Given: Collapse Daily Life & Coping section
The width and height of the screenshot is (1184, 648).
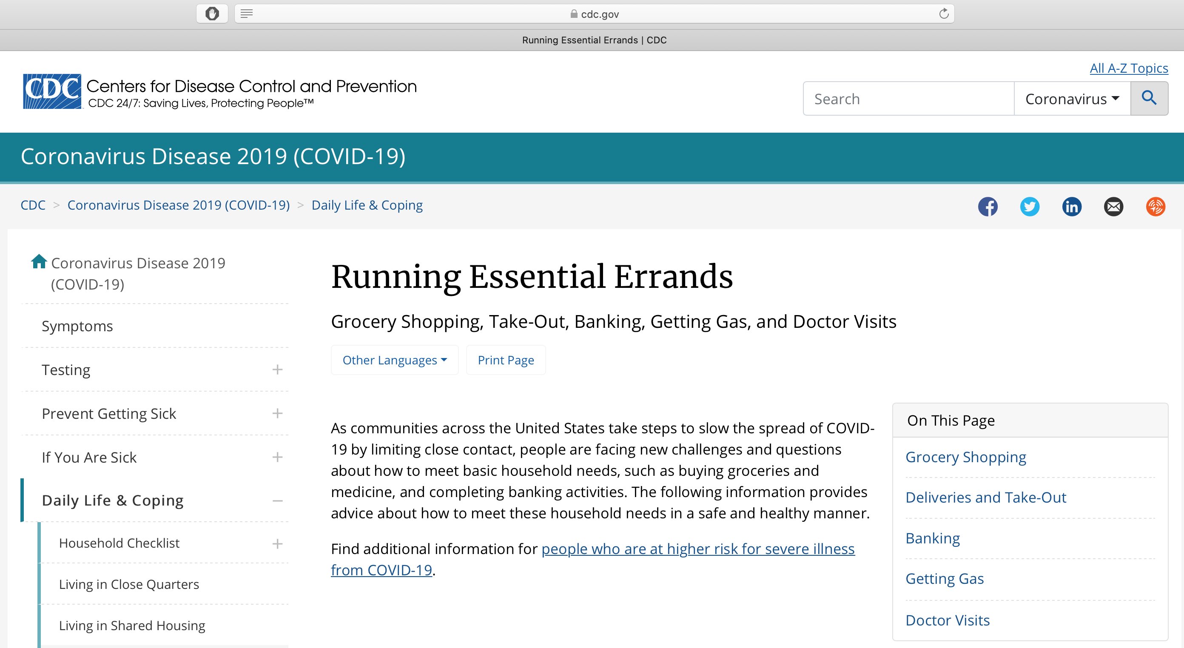Looking at the screenshot, I should [x=277, y=500].
